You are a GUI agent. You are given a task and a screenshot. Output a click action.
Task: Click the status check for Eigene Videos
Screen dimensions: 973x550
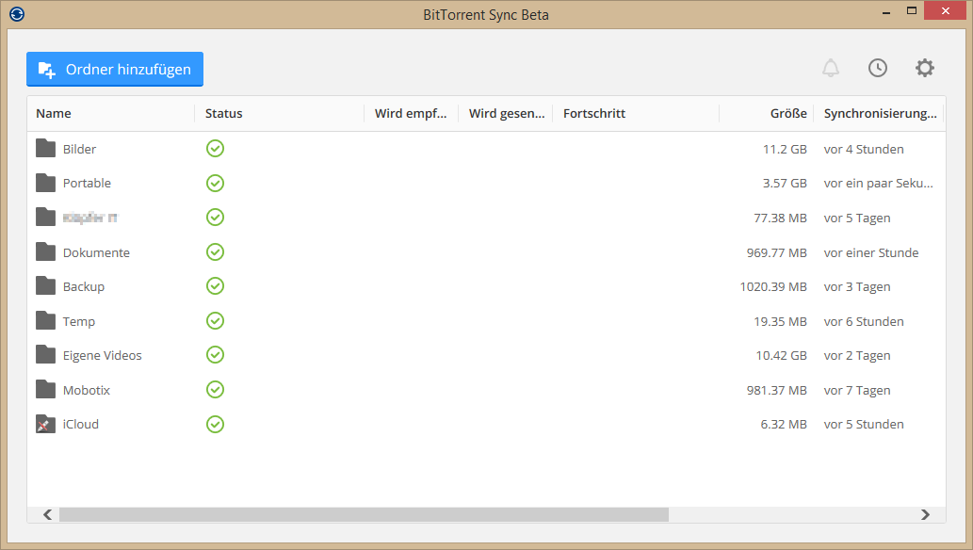pos(216,355)
